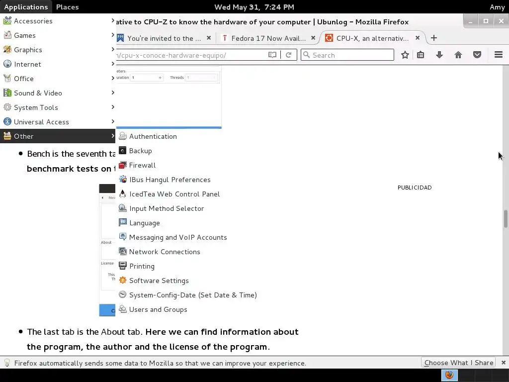
Task: Click the Office category icon
Action: 7,78
